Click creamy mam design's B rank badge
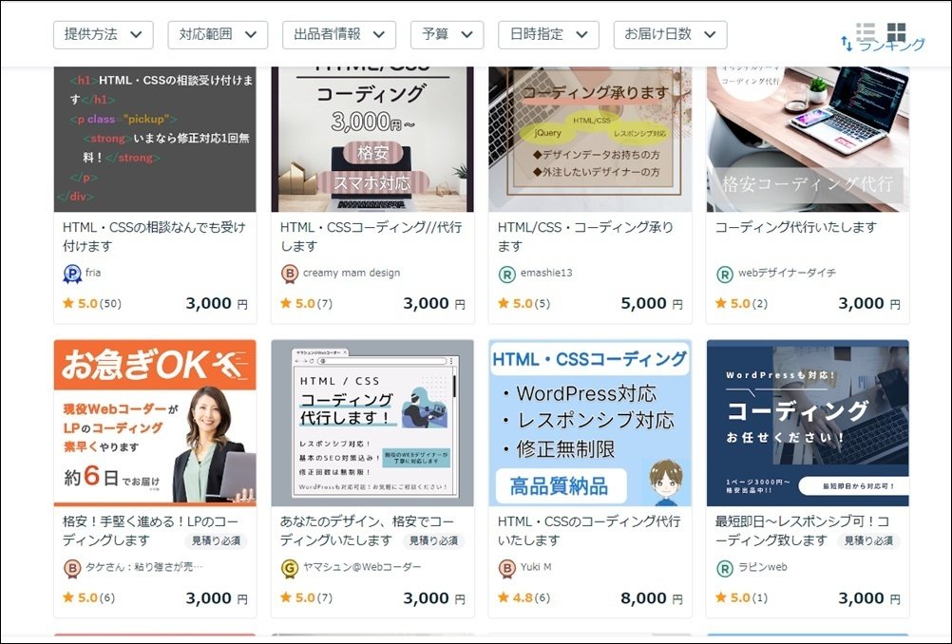Viewport: 952px width, 644px height. pos(290,275)
